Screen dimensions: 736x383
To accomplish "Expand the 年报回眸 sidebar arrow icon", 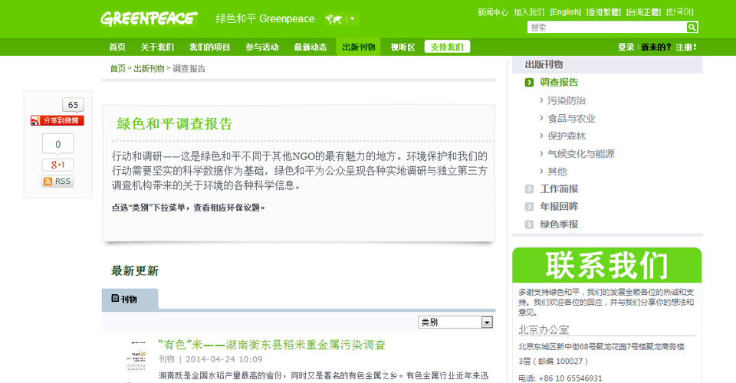I will 529,207.
